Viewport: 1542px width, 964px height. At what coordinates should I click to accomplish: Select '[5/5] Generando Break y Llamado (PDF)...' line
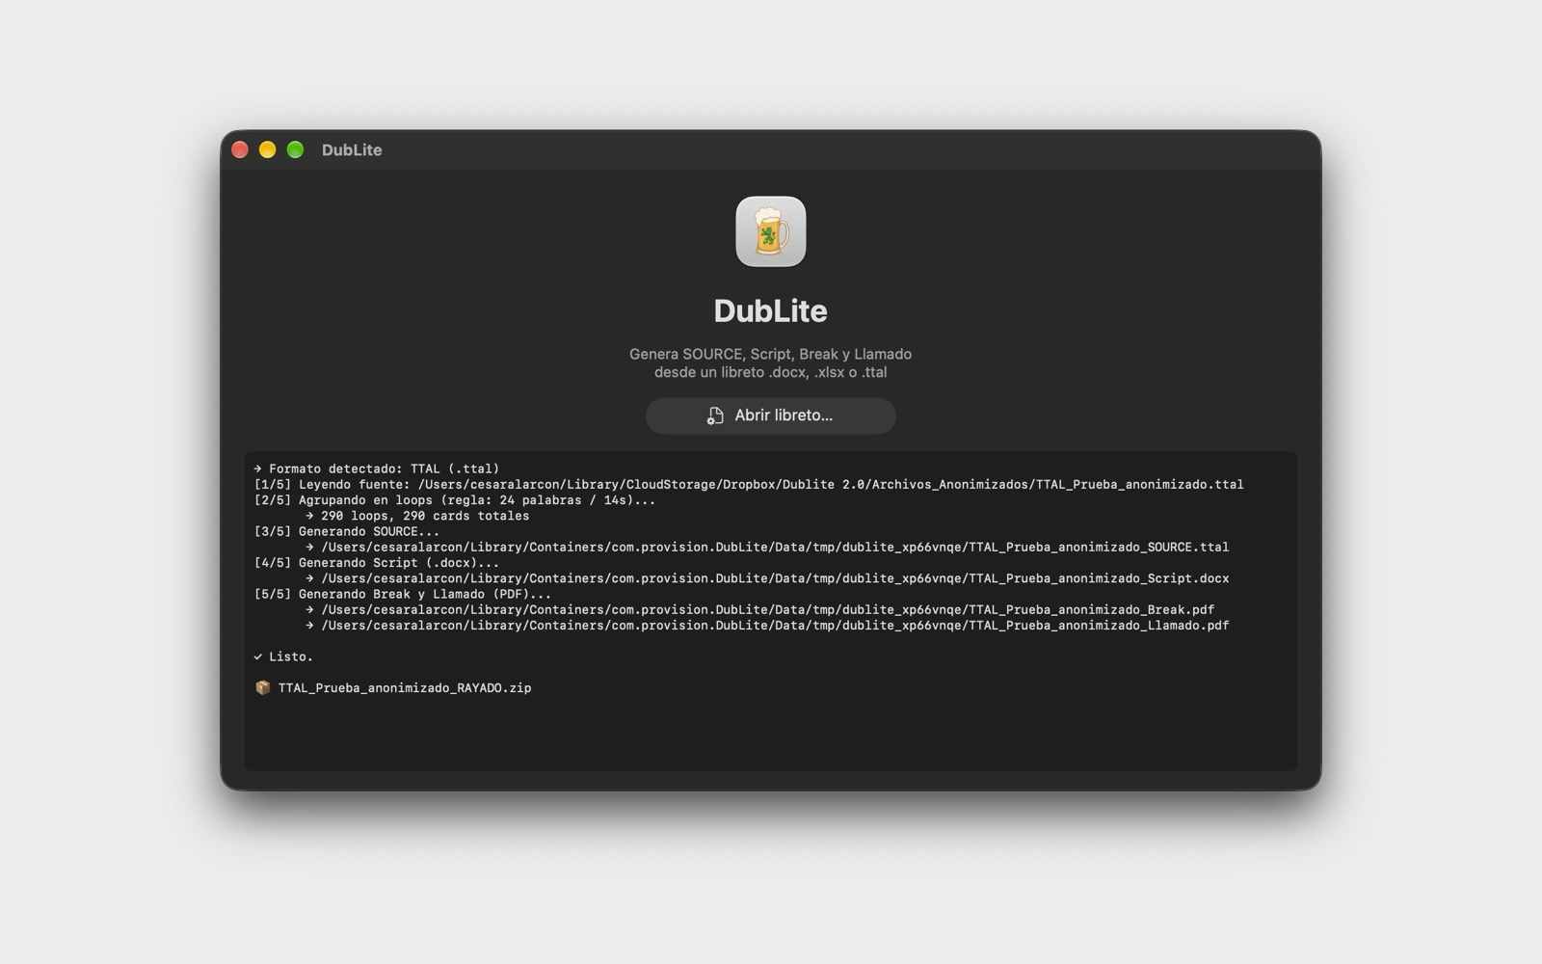click(x=403, y=594)
